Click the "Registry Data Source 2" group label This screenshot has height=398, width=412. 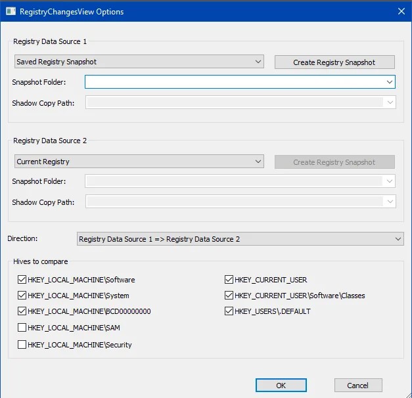click(x=50, y=141)
